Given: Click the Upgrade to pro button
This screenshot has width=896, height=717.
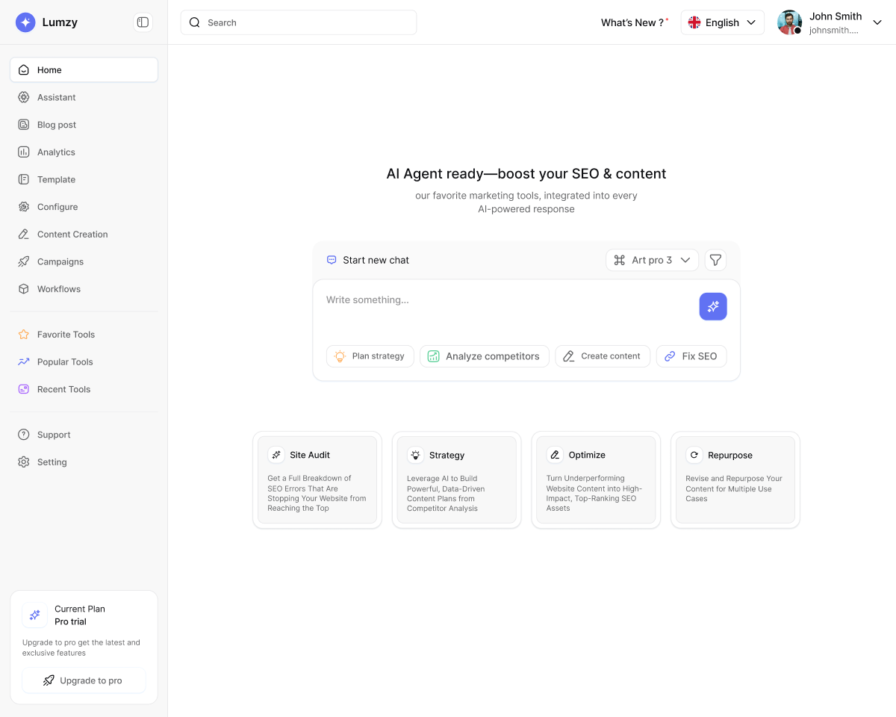Looking at the screenshot, I should click(84, 680).
